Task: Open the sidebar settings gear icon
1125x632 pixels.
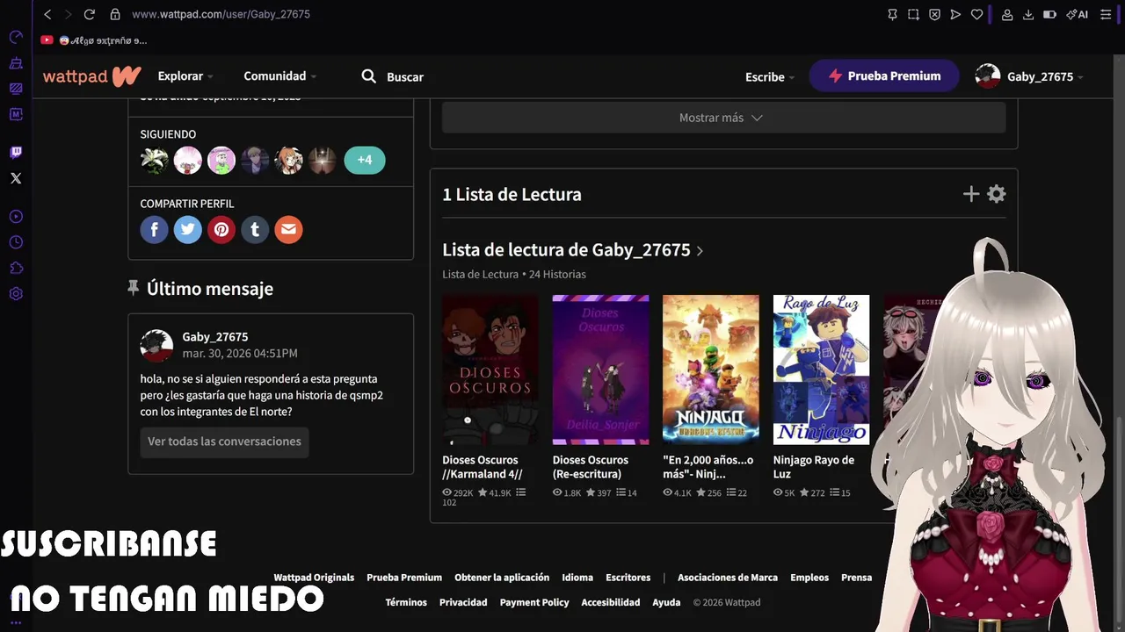Action: click(x=16, y=294)
